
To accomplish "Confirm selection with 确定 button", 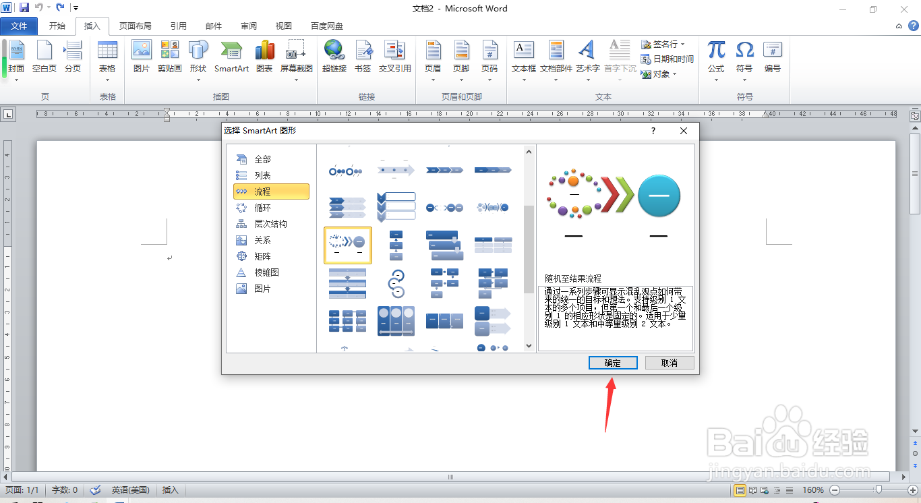I will click(x=613, y=363).
